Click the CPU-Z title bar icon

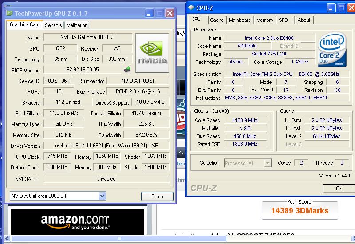pyautogui.click(x=191, y=8)
